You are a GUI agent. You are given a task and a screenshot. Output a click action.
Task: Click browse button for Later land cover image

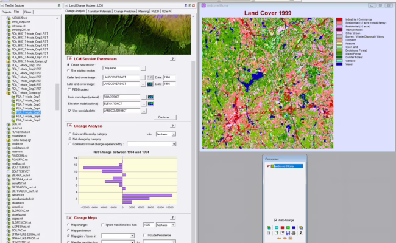click(x=143, y=84)
